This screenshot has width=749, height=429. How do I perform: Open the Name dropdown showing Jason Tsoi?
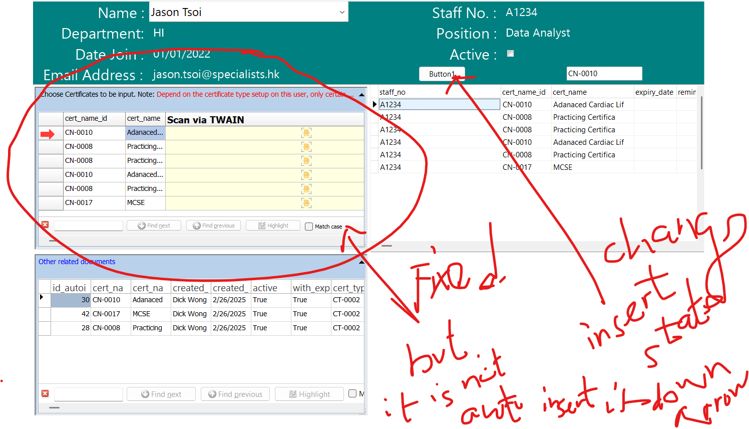pos(342,12)
